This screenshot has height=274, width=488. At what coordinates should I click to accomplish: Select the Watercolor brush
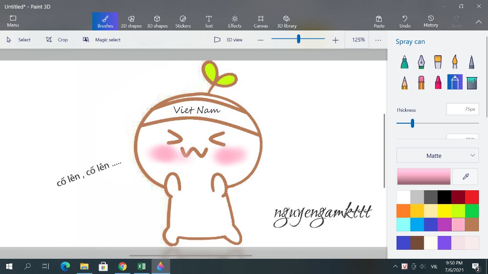pyautogui.click(x=455, y=62)
